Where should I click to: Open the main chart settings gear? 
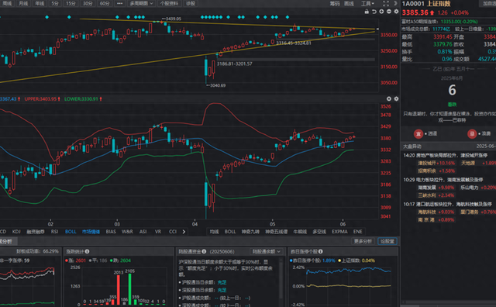[x=396, y=12]
